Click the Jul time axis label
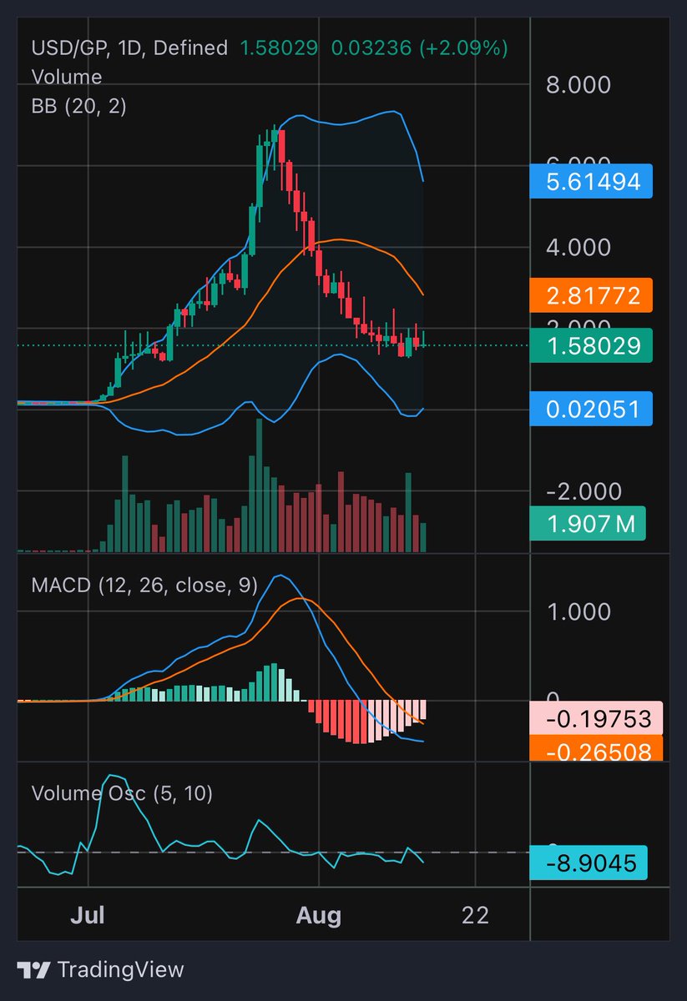 88,915
